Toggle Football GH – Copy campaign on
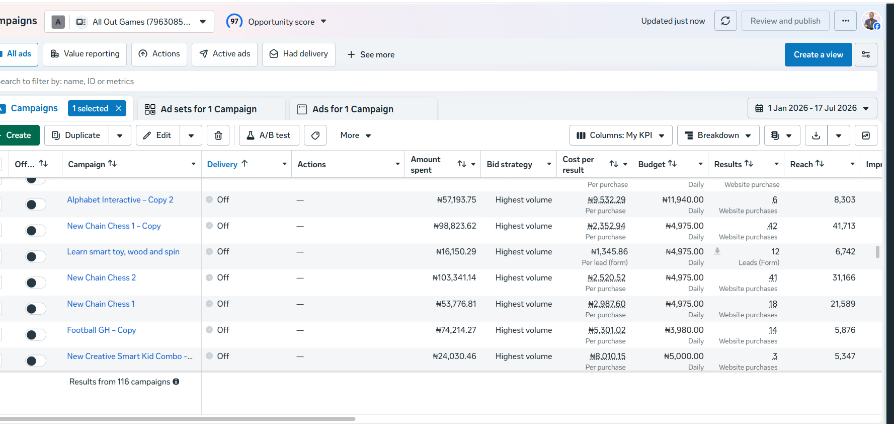Screen dimensions: 894x424 (x=36, y=335)
